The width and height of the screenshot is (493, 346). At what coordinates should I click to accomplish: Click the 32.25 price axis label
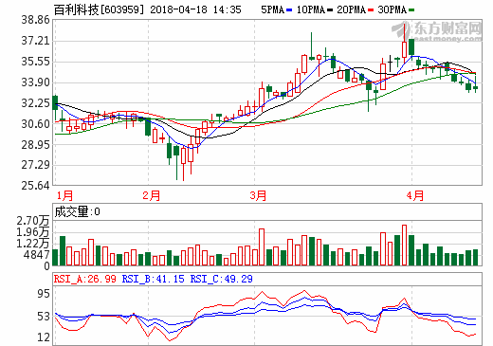(x=35, y=103)
